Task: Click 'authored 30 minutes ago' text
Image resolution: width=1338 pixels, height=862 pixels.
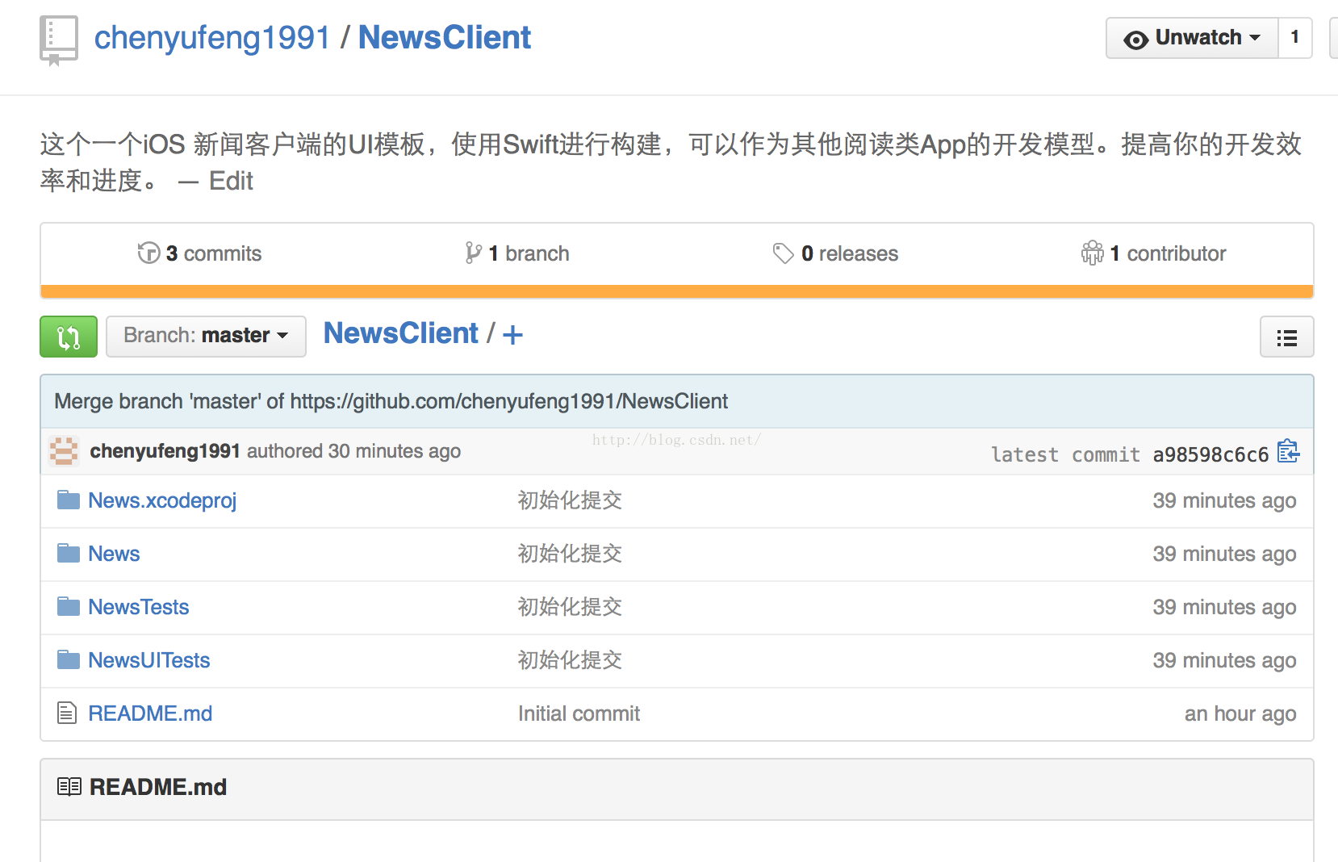Action: pos(353,451)
